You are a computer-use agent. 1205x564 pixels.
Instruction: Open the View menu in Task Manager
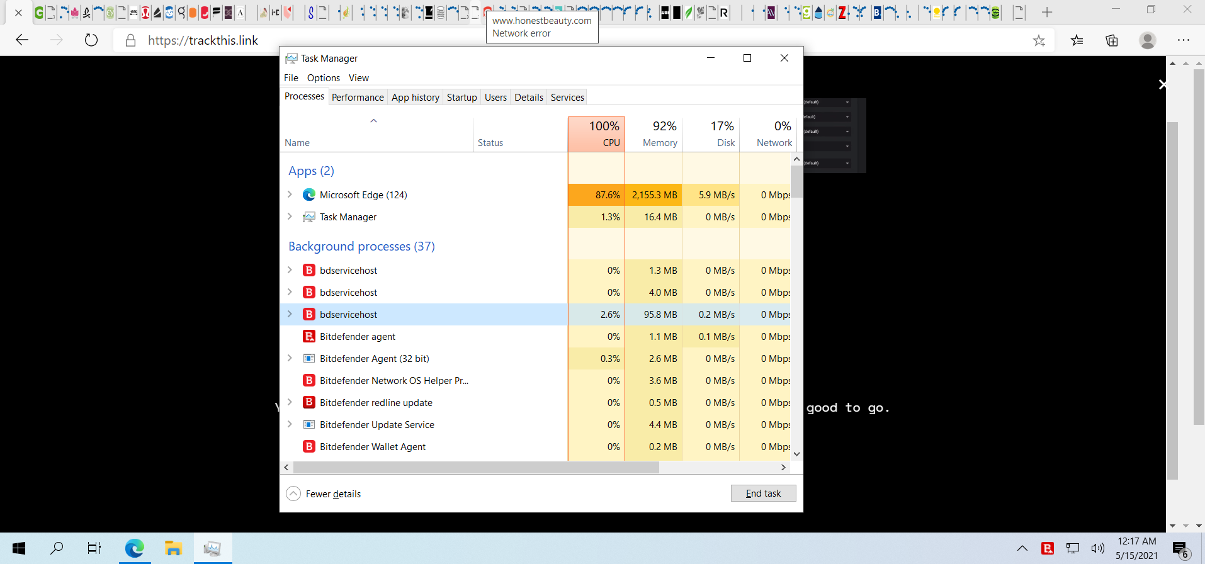pos(359,78)
